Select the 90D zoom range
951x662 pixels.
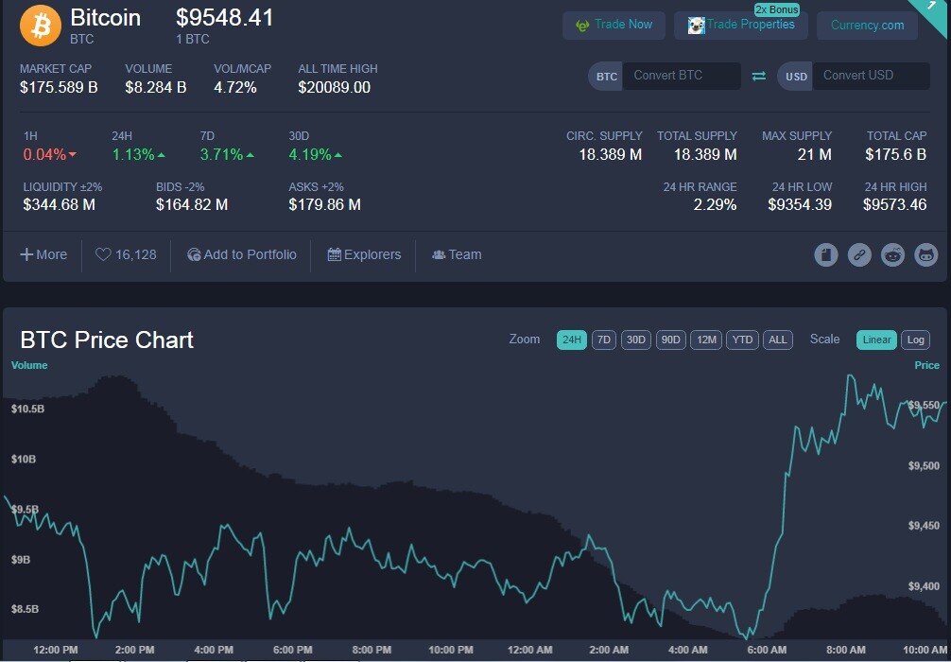(x=670, y=340)
